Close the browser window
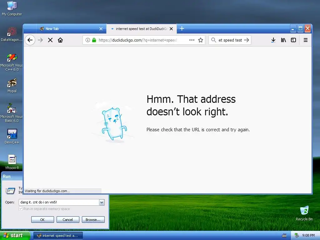 [307, 28]
